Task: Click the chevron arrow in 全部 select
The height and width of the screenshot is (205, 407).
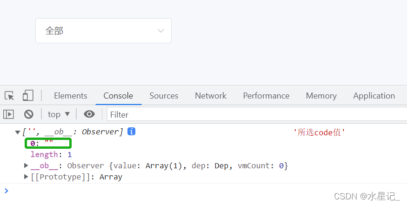Action: coord(161,31)
